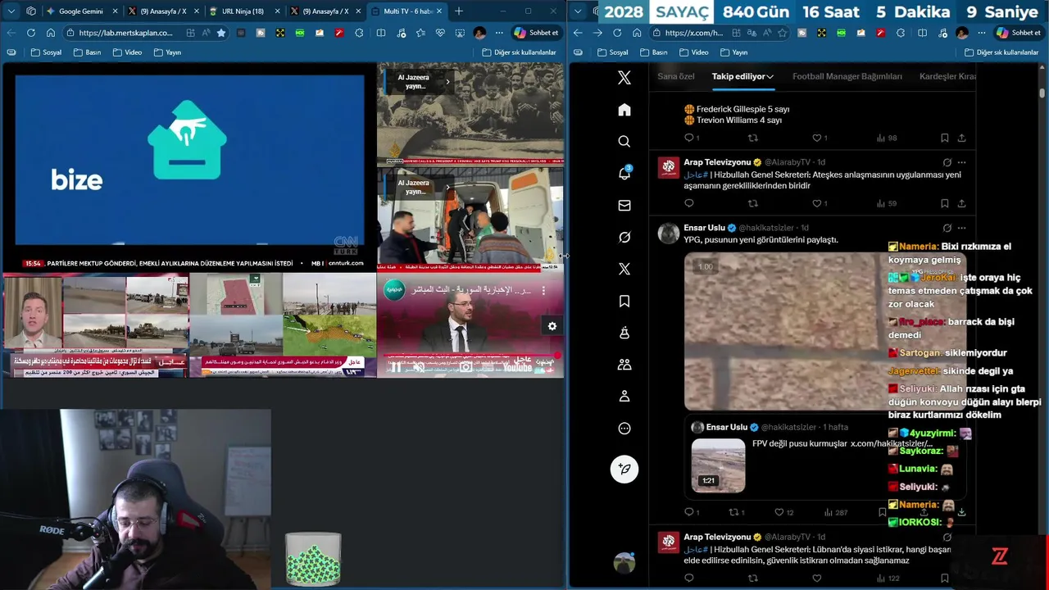Open the CNN Türk stream tile
The image size is (1049, 590).
pyautogui.click(x=189, y=169)
